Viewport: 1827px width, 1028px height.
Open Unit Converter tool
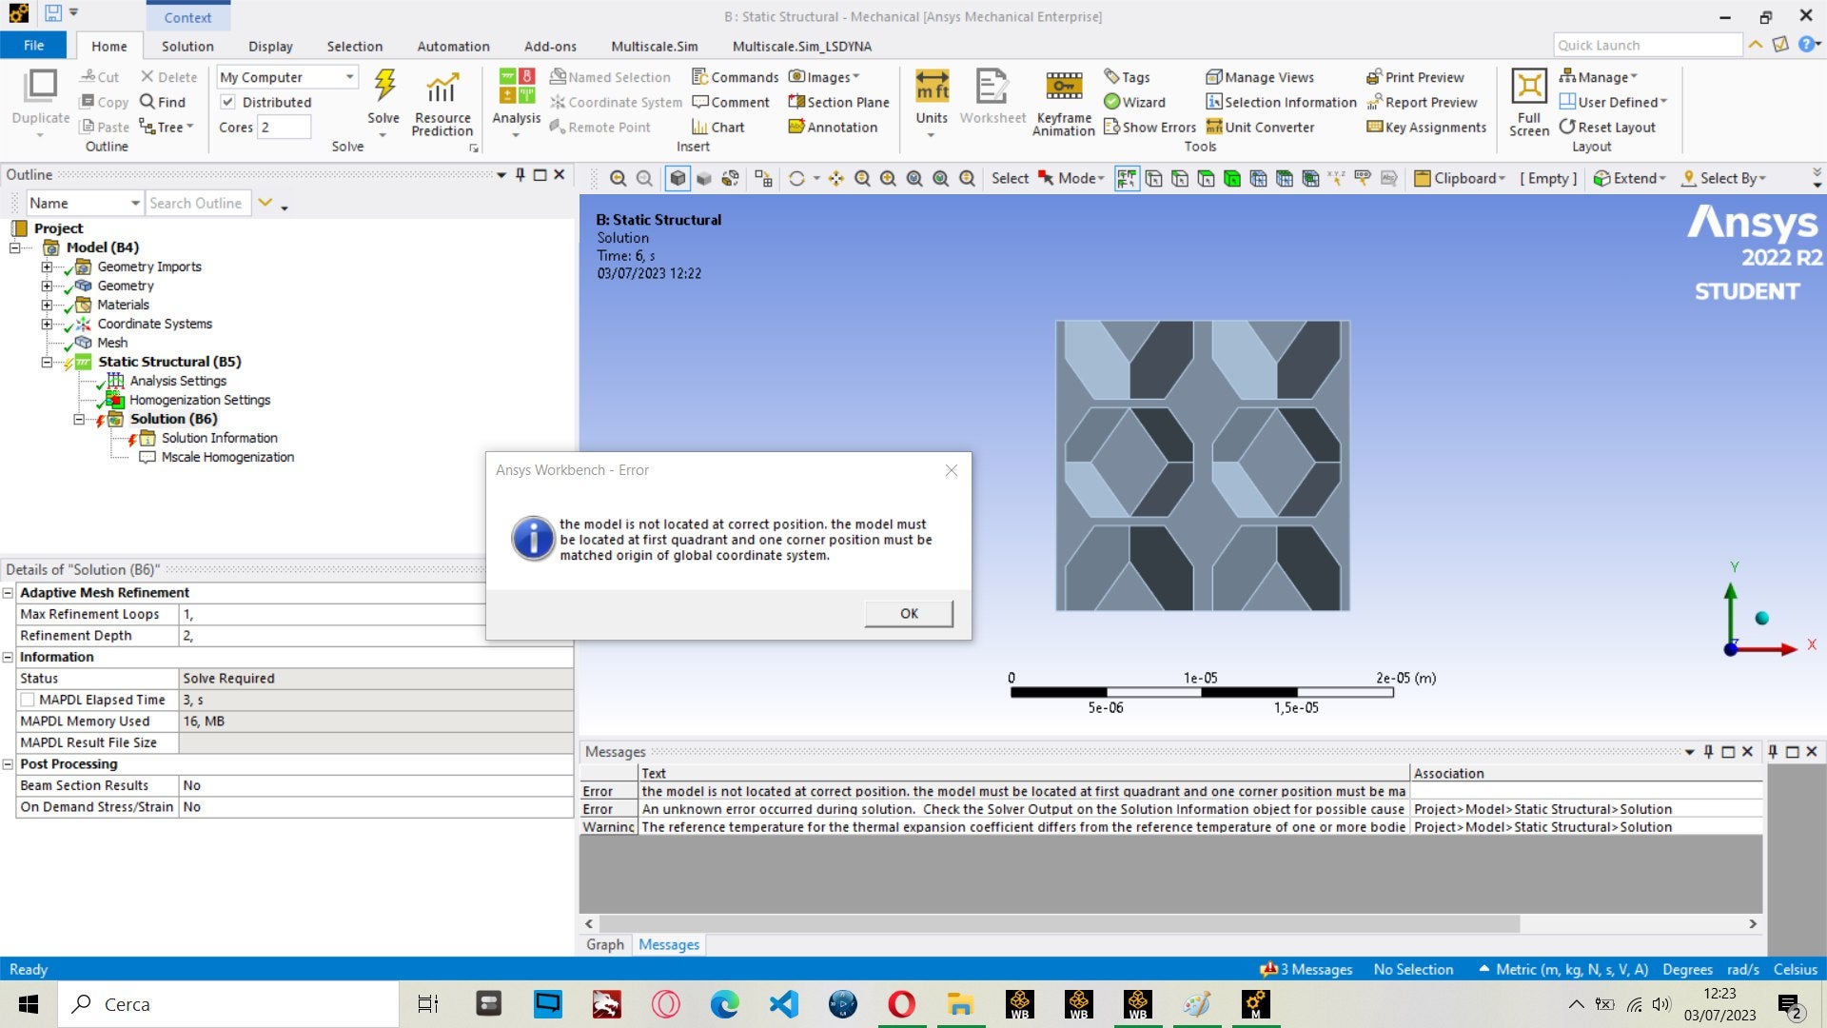(1260, 127)
